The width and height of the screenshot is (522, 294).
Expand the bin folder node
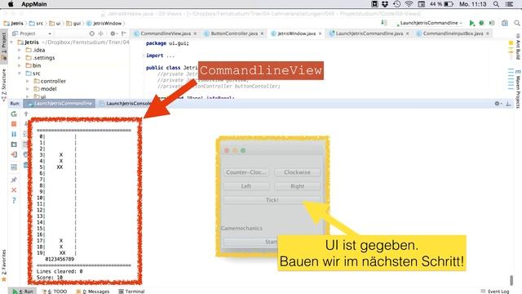pos(20,65)
